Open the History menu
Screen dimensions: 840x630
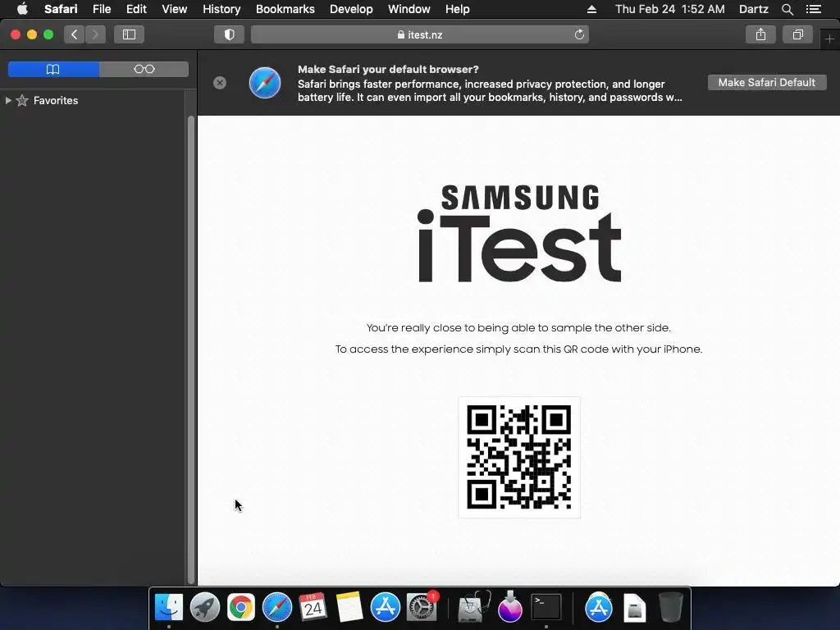tap(221, 9)
